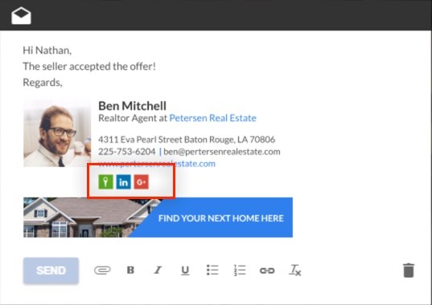Open the green map pin social icon
Image resolution: width=432 pixels, height=305 pixels.
click(106, 182)
